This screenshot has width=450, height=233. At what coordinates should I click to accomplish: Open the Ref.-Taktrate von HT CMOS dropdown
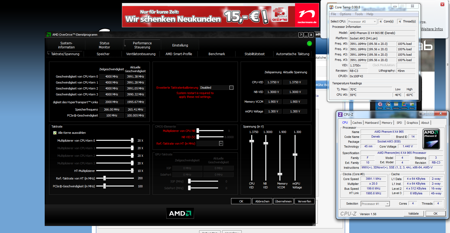pos(221,144)
